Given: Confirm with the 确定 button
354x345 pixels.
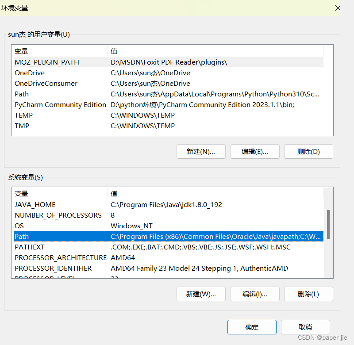Looking at the screenshot, I should [252, 327].
